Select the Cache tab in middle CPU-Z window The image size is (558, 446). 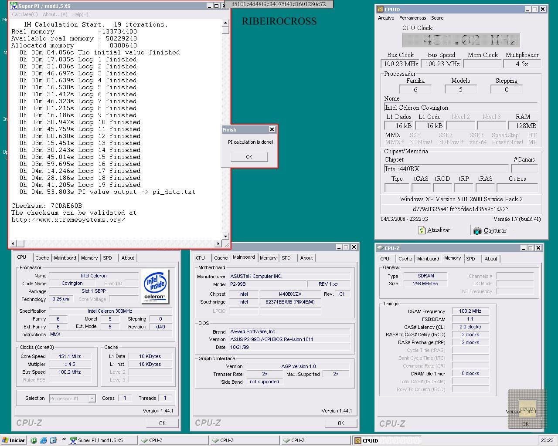221,258
